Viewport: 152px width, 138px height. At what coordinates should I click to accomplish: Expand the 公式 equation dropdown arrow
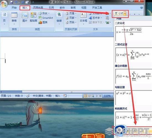click(x=125, y=14)
